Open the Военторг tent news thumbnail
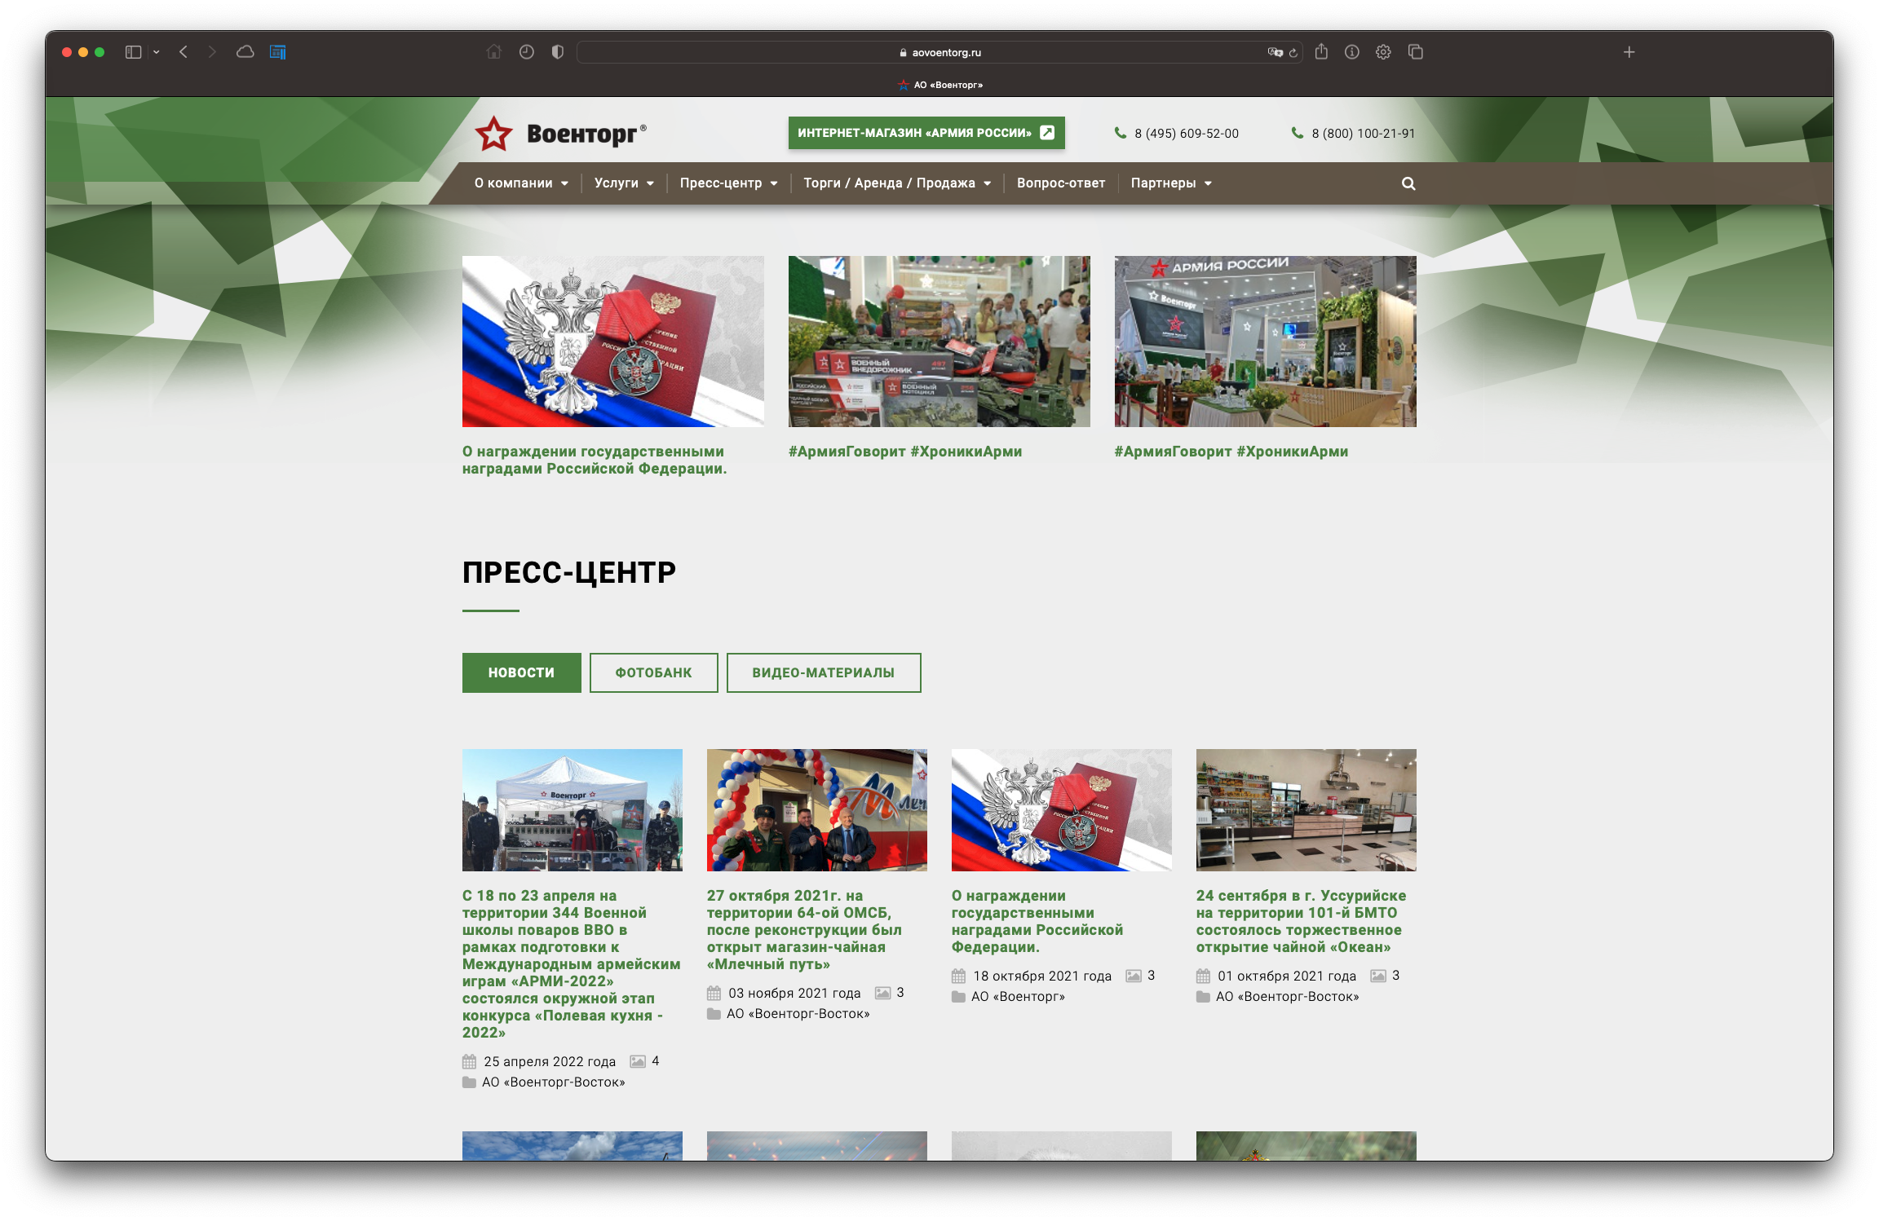The height and width of the screenshot is (1221, 1879). click(573, 810)
